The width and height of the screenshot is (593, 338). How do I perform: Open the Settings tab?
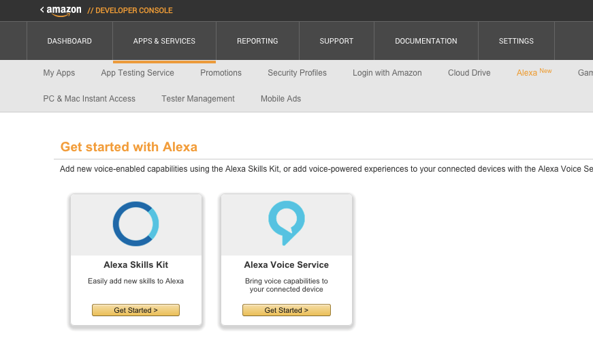point(516,41)
